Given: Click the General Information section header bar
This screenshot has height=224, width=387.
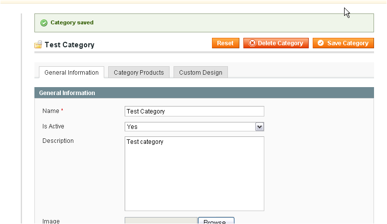Looking at the screenshot, I should click(204, 93).
